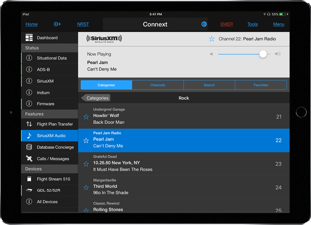Viewport: 311px width, 225px height.
Task: Open the Dashboard grid icon
Action: coord(29,38)
